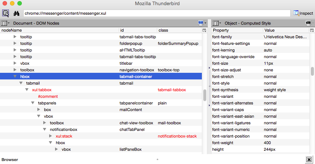Sort by the id column header

pos(138,30)
